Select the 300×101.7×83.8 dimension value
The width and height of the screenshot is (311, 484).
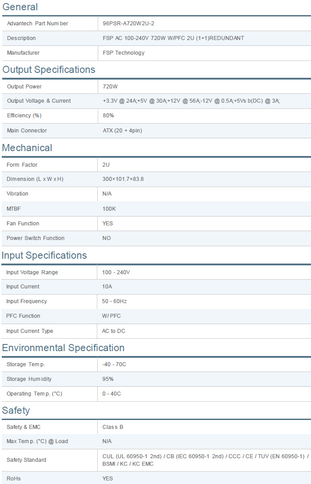click(123, 179)
